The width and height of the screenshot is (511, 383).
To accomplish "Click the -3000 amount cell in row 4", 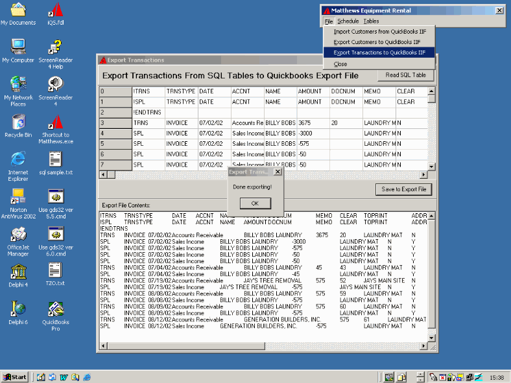I will click(x=313, y=133).
